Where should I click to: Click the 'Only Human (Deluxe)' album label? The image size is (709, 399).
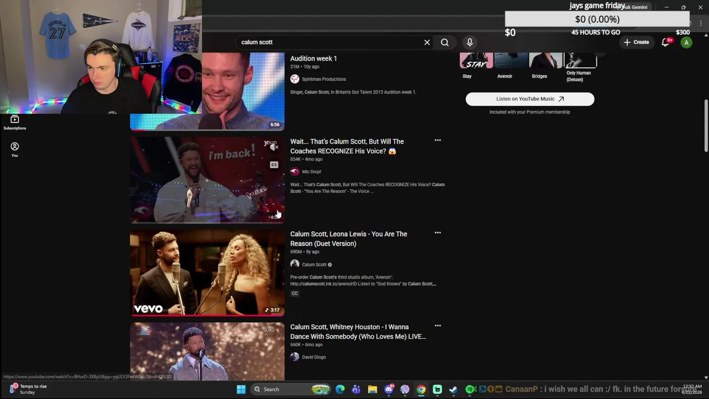(579, 76)
